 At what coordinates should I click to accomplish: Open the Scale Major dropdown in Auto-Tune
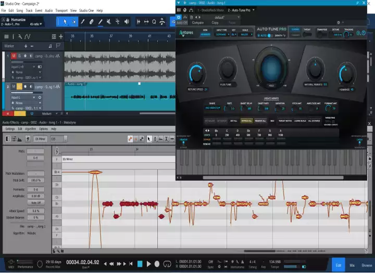coord(246,35)
